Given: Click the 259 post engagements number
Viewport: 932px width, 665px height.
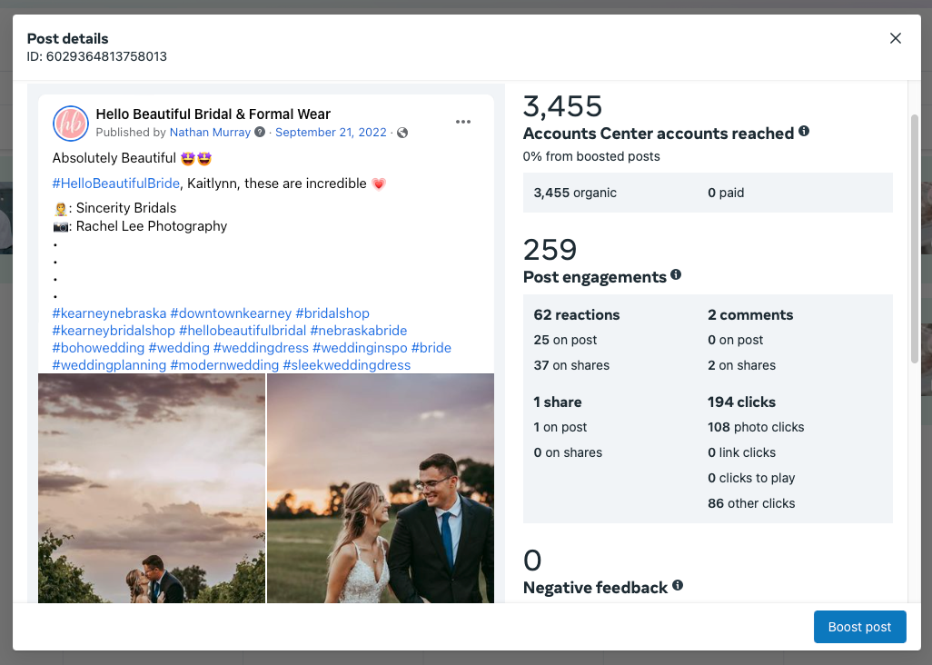Looking at the screenshot, I should (550, 250).
